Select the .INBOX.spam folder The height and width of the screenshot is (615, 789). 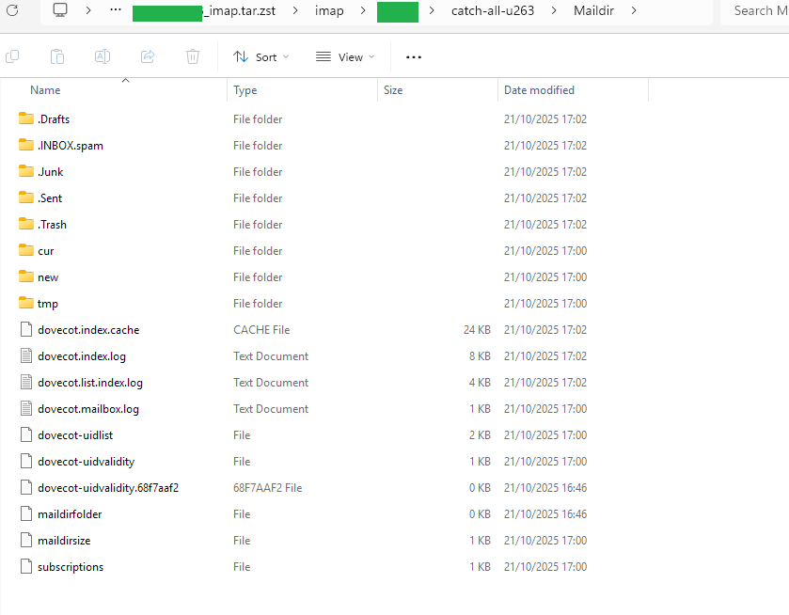(71, 146)
